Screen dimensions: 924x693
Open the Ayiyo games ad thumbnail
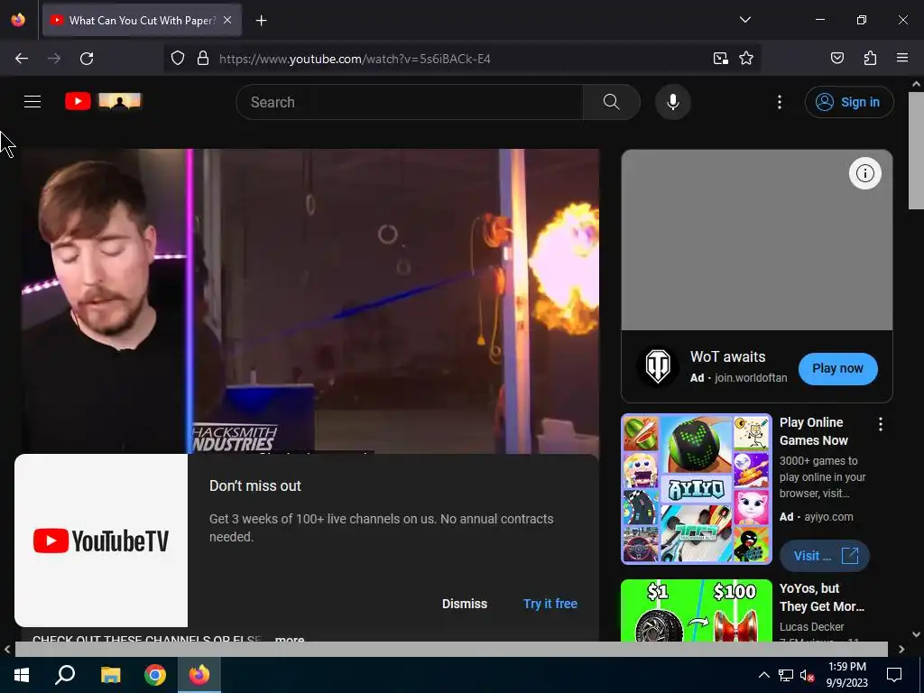(x=696, y=488)
